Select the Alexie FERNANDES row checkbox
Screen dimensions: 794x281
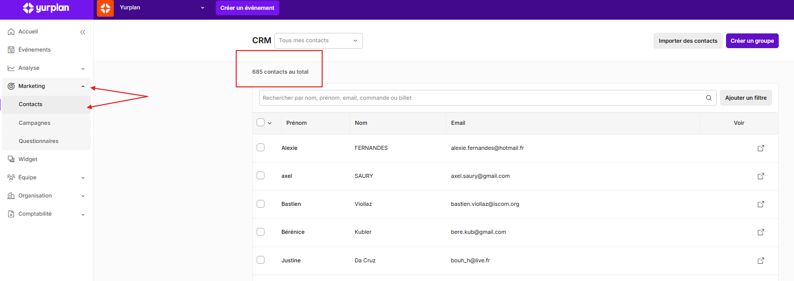pyautogui.click(x=261, y=147)
